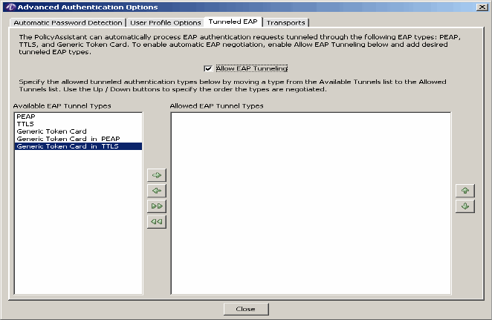This screenshot has height=320, width=492.
Task: Select TTLS in available tunnel types
Action: 78,124
